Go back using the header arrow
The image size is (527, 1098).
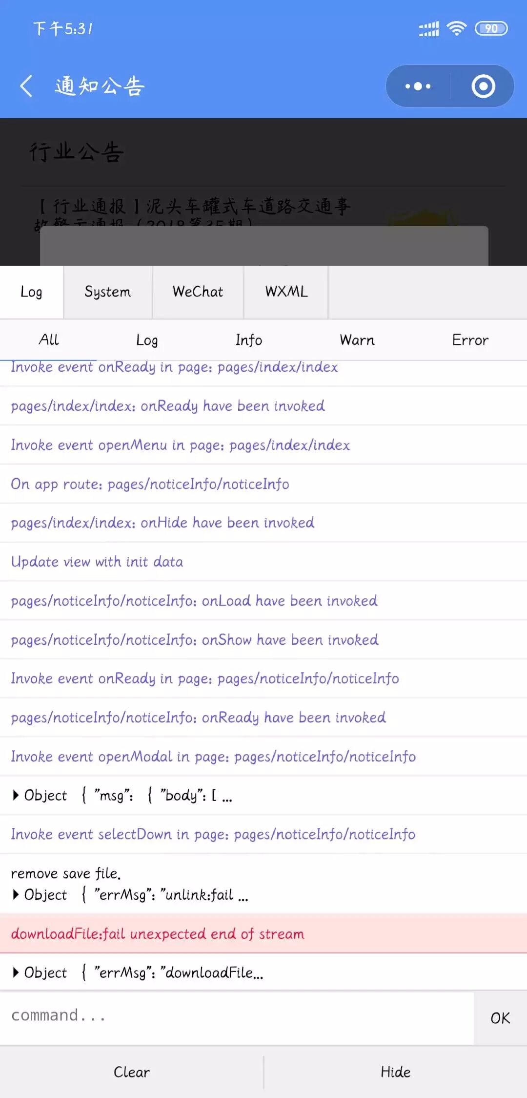coord(26,86)
